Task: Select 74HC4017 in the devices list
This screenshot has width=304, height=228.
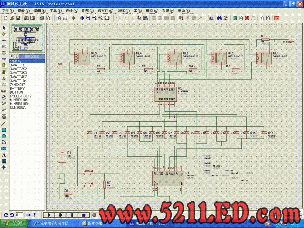Action: coord(17,84)
